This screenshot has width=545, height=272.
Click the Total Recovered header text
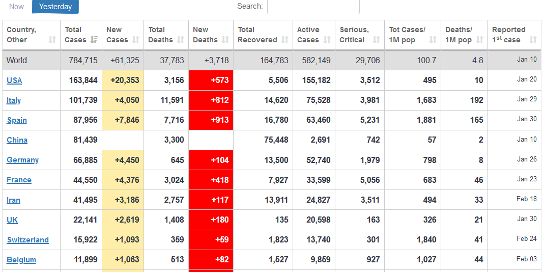coord(257,35)
